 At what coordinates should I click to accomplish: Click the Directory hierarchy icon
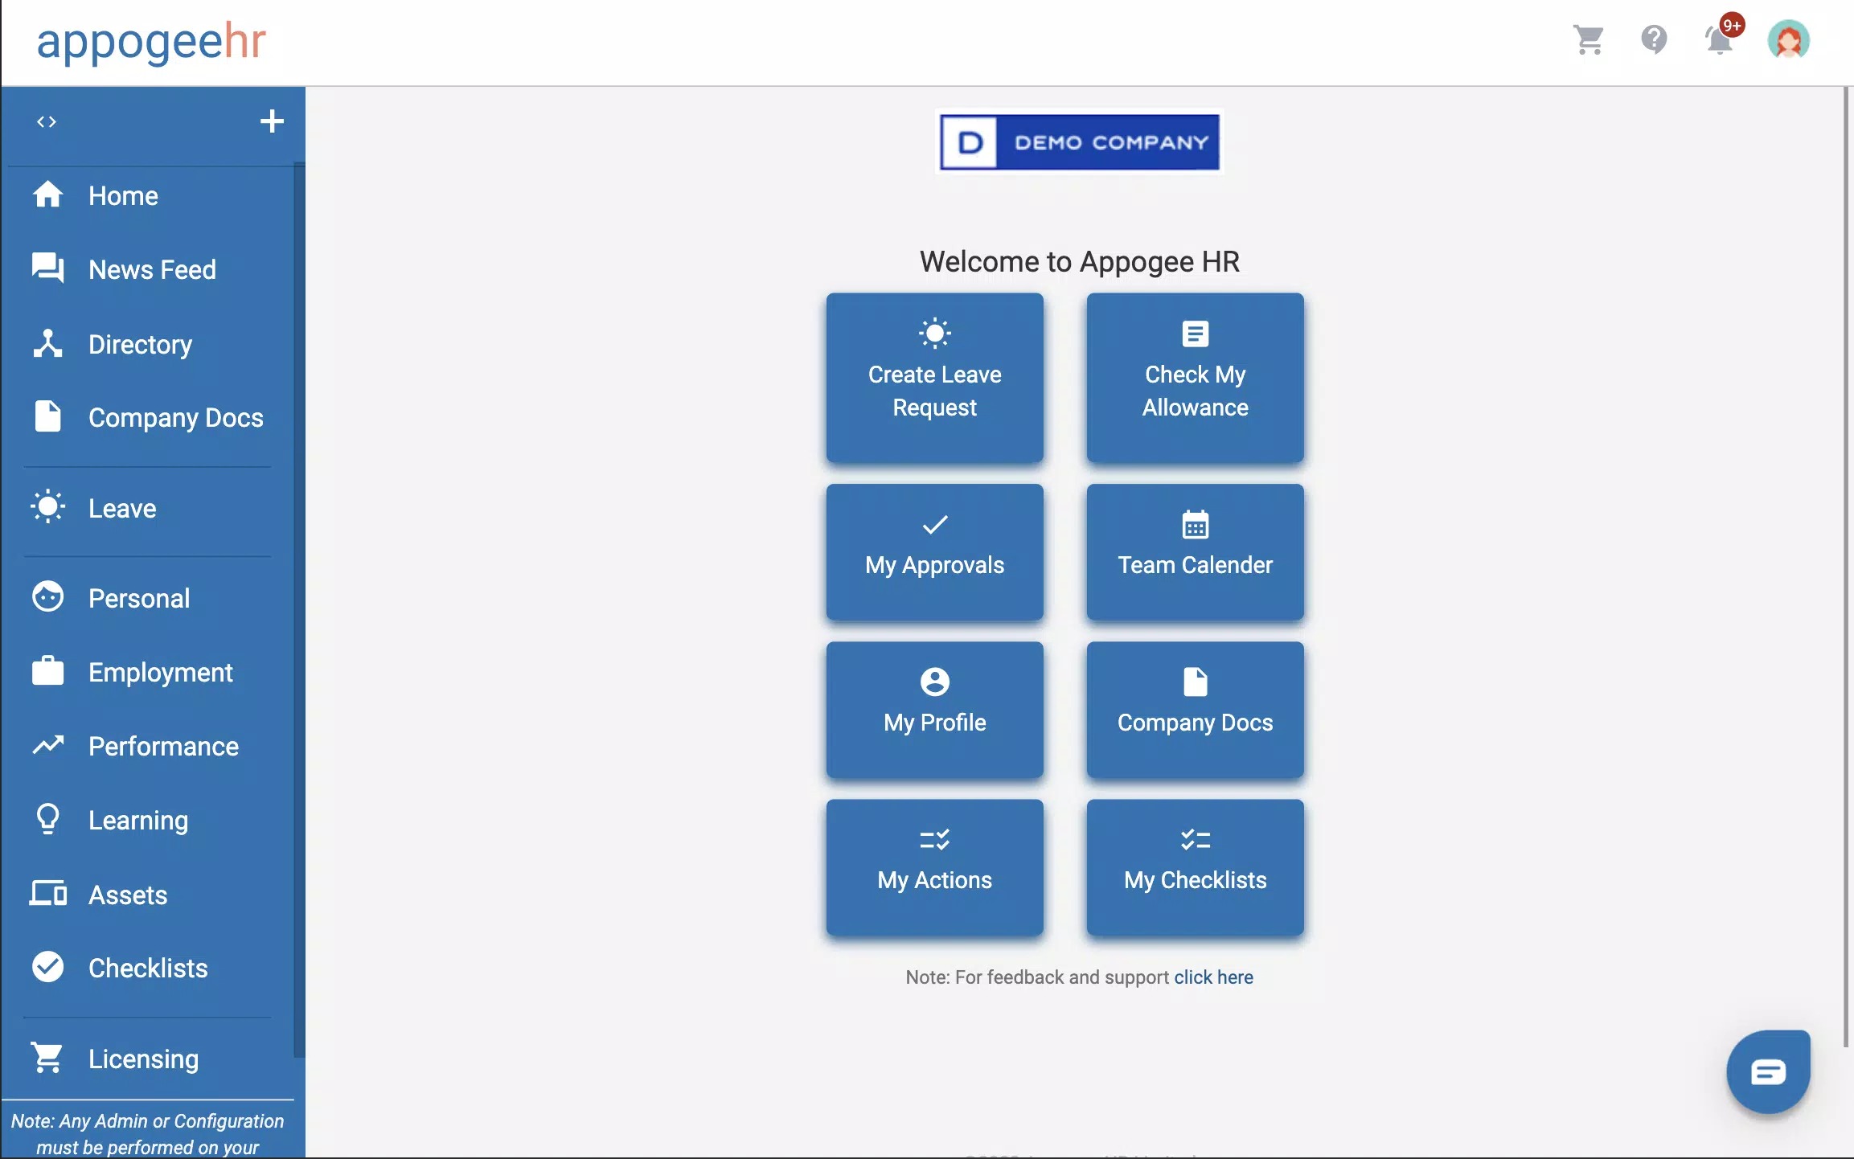tap(47, 343)
